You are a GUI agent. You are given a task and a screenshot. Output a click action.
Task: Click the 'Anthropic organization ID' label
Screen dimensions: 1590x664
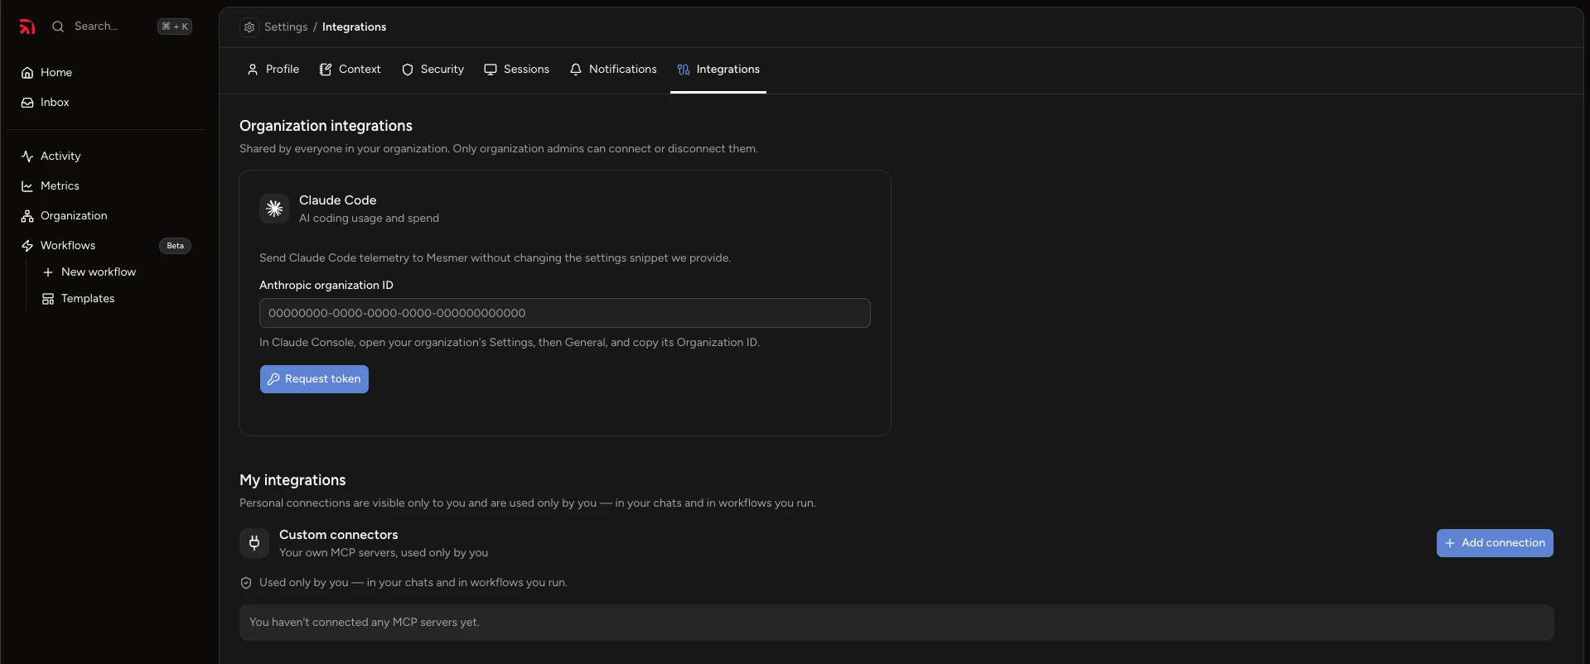[326, 285]
